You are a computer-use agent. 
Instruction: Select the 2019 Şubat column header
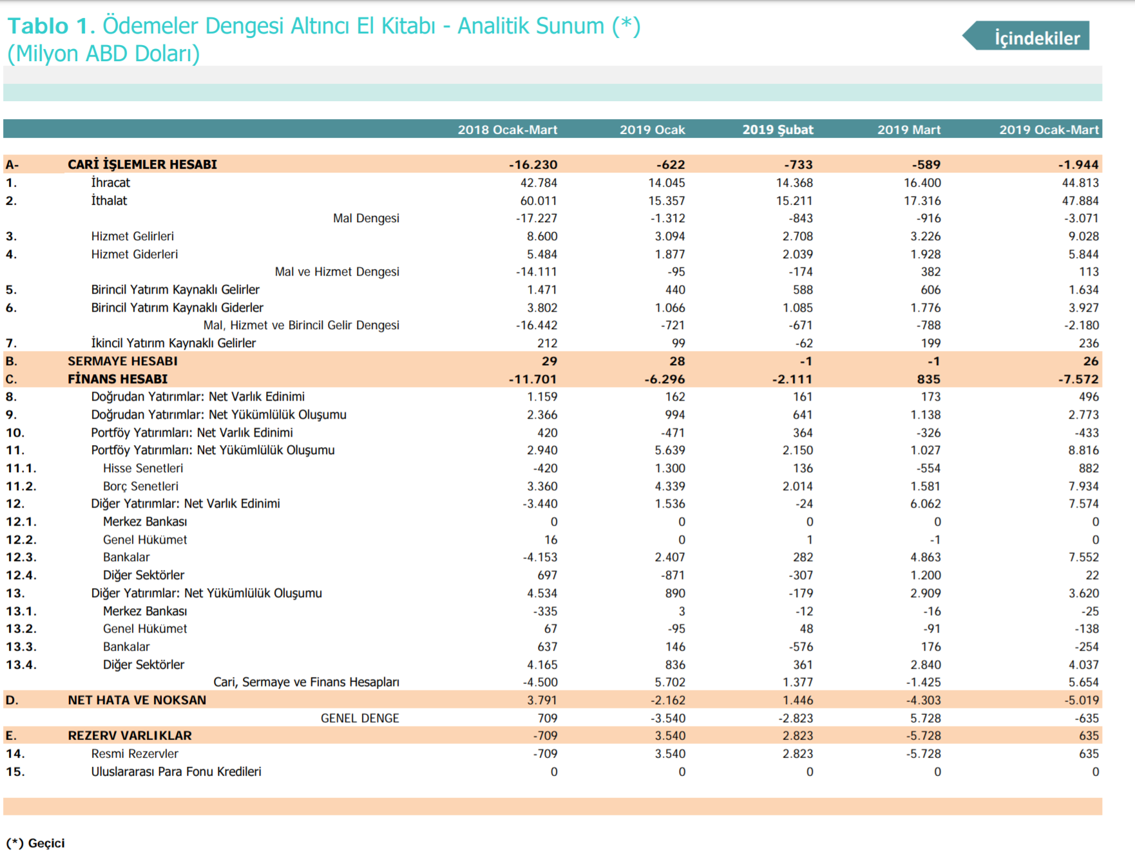(777, 129)
